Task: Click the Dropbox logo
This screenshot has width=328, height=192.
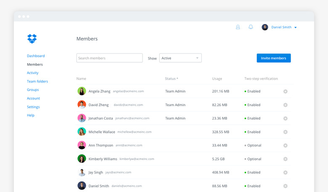Action: click(32, 39)
